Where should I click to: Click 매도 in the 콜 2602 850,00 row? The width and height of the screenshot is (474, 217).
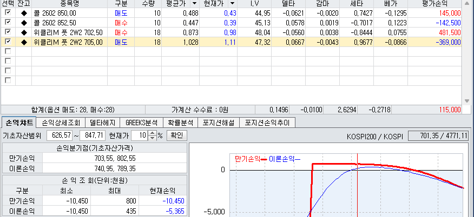coord(121,13)
